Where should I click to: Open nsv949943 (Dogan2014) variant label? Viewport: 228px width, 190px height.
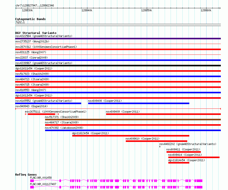[32, 106]
